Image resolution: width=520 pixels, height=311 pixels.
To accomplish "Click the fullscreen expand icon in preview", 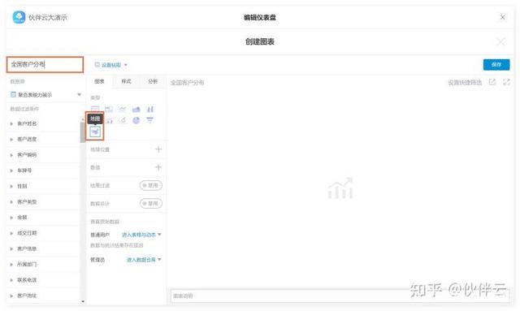I will (x=506, y=82).
